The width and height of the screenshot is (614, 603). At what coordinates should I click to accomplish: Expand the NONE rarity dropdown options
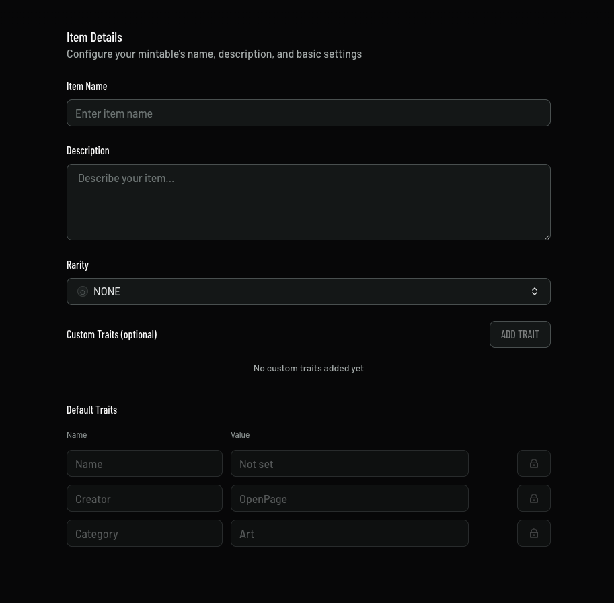(308, 291)
